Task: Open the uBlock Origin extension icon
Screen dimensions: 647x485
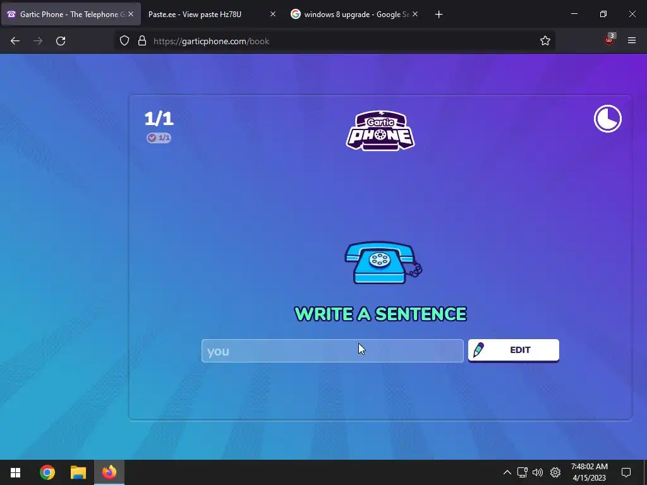Action: [610, 40]
